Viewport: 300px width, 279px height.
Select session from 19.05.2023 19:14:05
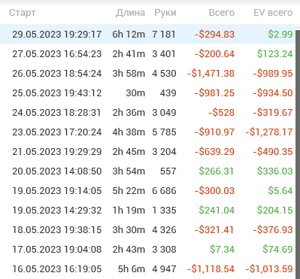point(147,190)
